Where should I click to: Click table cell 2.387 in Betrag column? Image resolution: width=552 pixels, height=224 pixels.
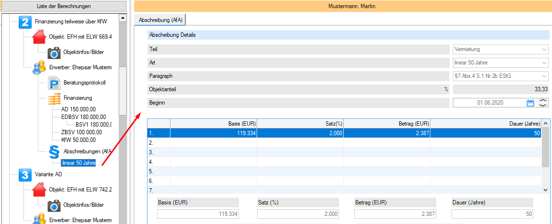[387, 133]
